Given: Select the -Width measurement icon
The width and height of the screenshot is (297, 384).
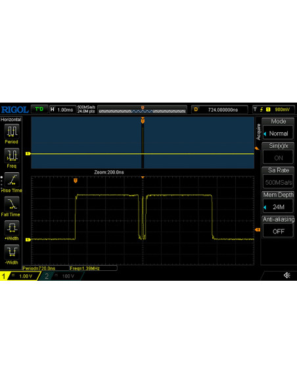Looking at the screenshot, I should click(x=11, y=252).
